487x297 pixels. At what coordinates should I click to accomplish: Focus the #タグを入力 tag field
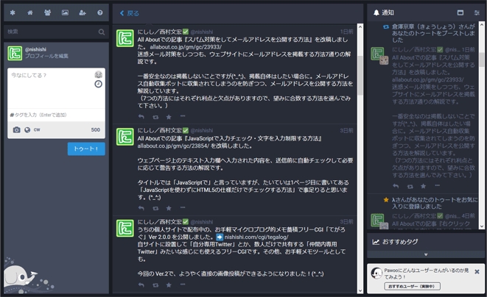click(56, 115)
